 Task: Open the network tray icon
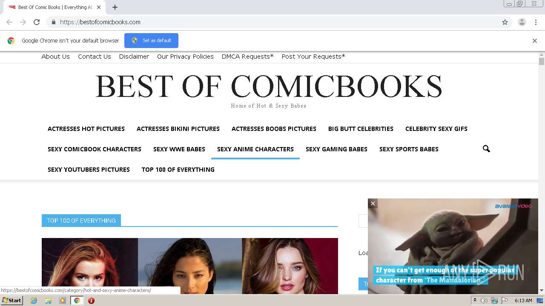click(x=494, y=300)
